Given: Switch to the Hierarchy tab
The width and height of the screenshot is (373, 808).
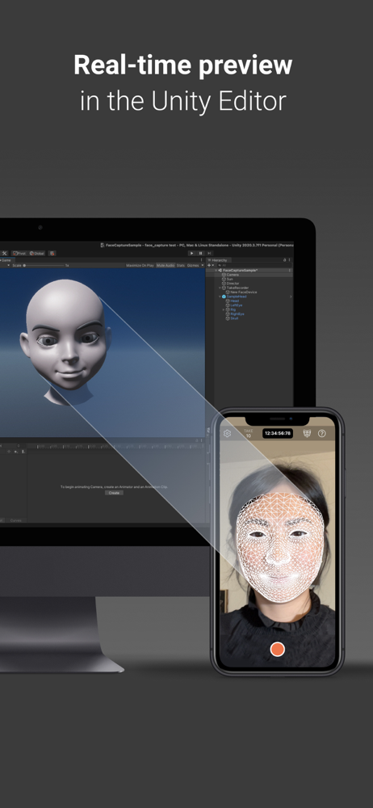Looking at the screenshot, I should (217, 260).
